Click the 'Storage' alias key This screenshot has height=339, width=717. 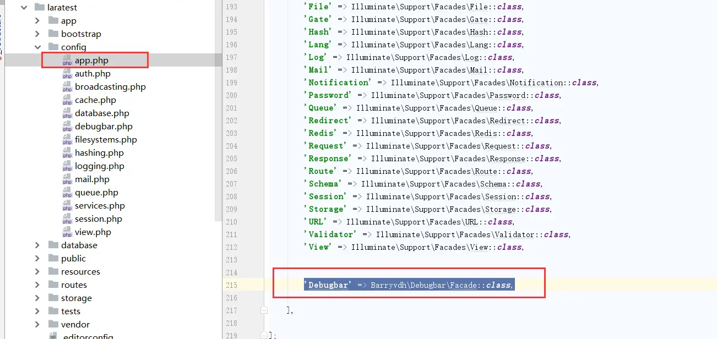coord(325,209)
